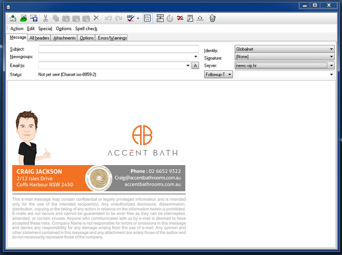
Task: Open the Options menu
Action: tap(64, 29)
